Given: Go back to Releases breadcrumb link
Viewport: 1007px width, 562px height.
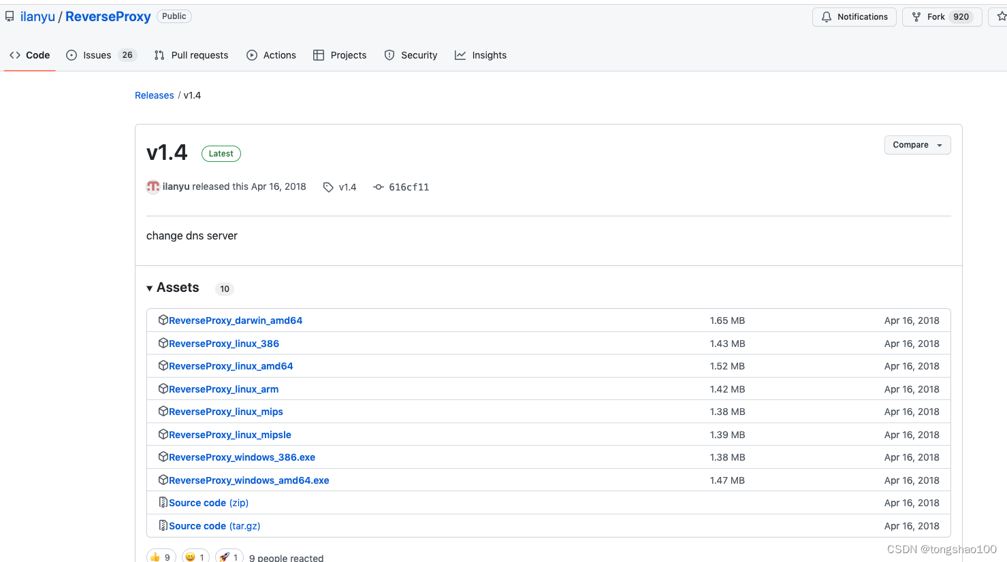Looking at the screenshot, I should pyautogui.click(x=155, y=95).
